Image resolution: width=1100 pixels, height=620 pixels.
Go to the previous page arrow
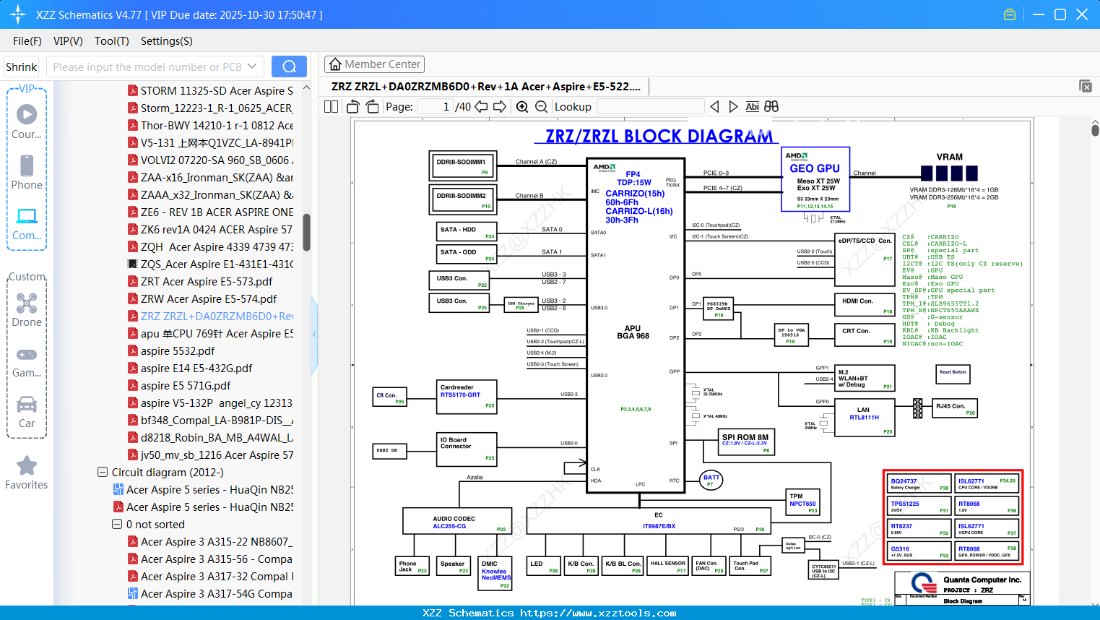tap(481, 106)
